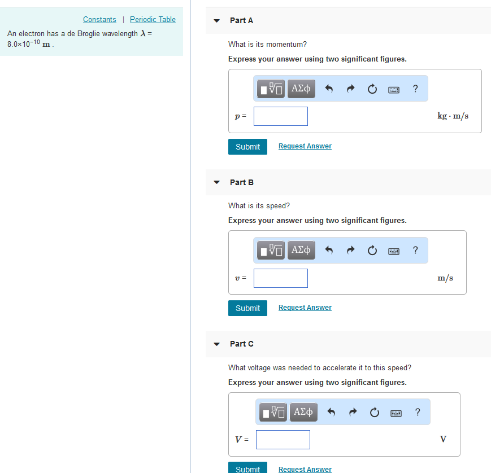Viewport: 491px width, 473px height.
Task: Open the Greek symbols ΑΣφ palette in Part A
Action: coord(301,88)
